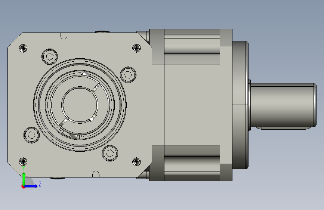Select the upper ribbed section of gearbox housing
The width and height of the screenshot is (324, 210).
click(x=192, y=47)
